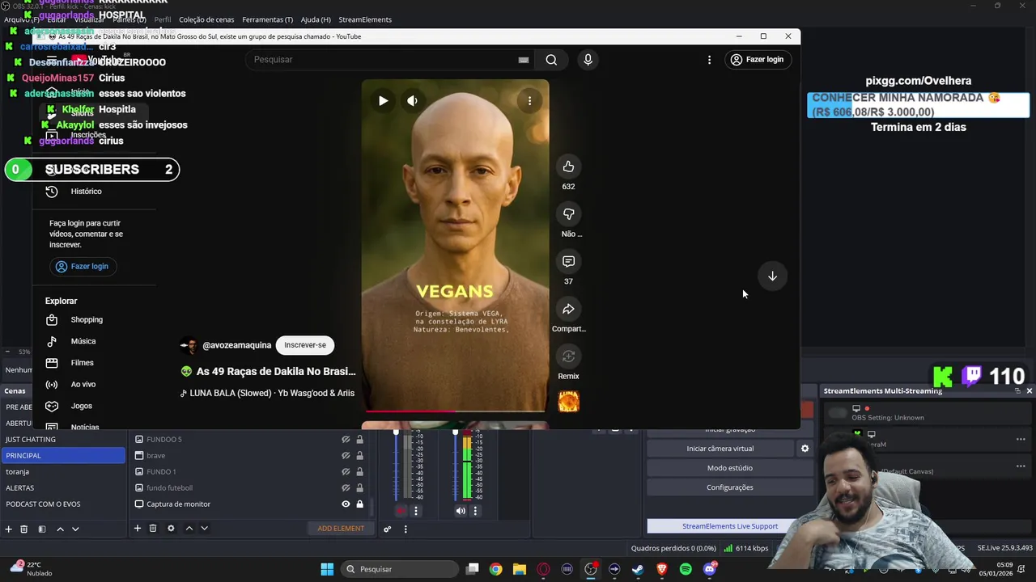The width and height of the screenshot is (1036, 582).
Task: Open YouTube settings three-dot menu
Action: tap(709, 60)
